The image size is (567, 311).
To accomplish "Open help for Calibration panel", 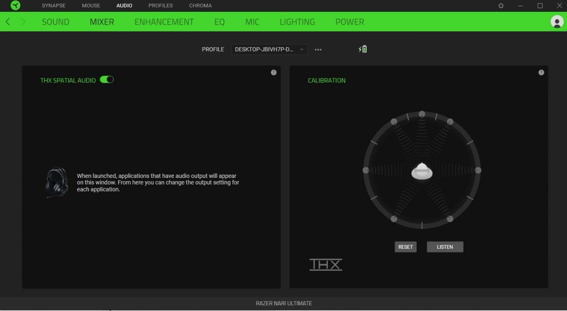I will 541,73.
